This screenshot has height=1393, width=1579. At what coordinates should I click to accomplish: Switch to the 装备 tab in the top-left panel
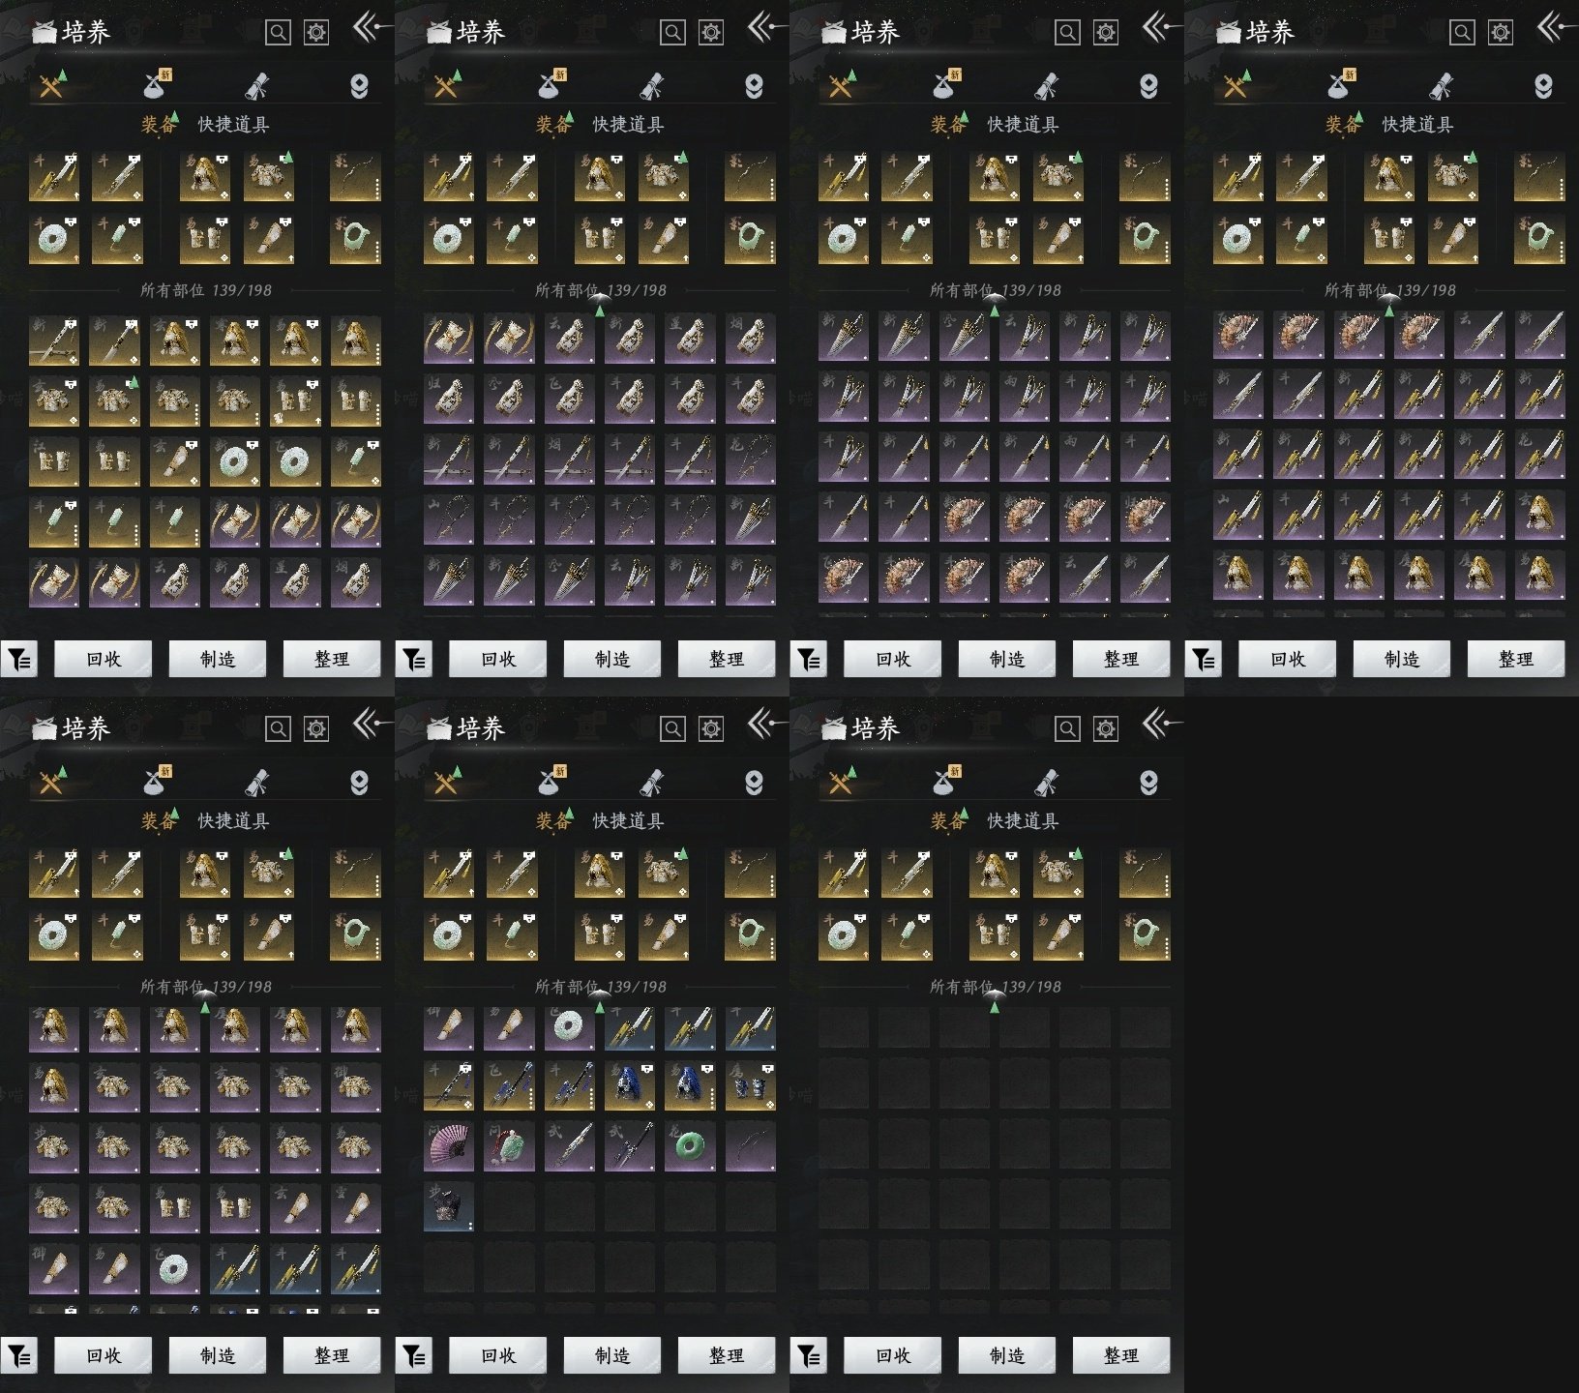[x=159, y=124]
